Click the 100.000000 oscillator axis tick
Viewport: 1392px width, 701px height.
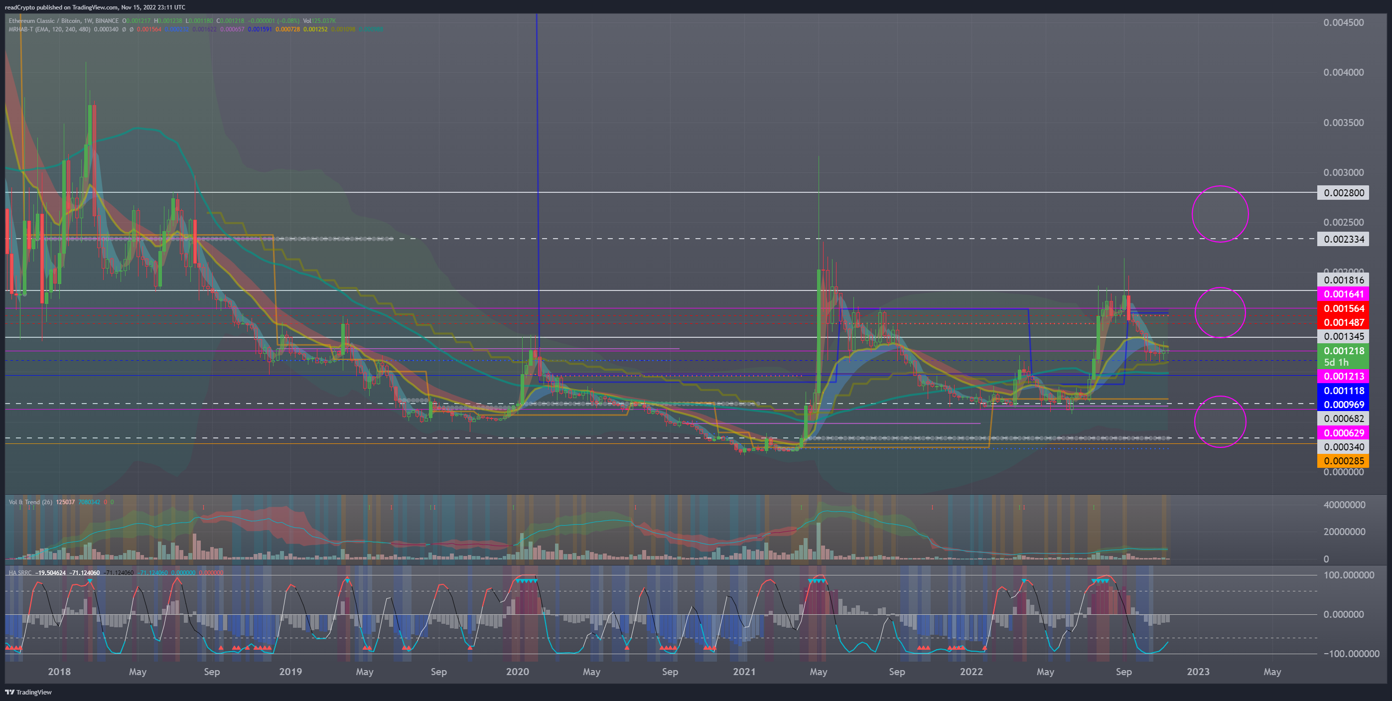(1348, 575)
